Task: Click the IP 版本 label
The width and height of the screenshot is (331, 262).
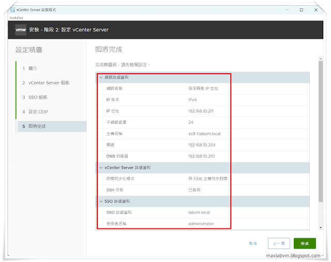Action: 113,100
